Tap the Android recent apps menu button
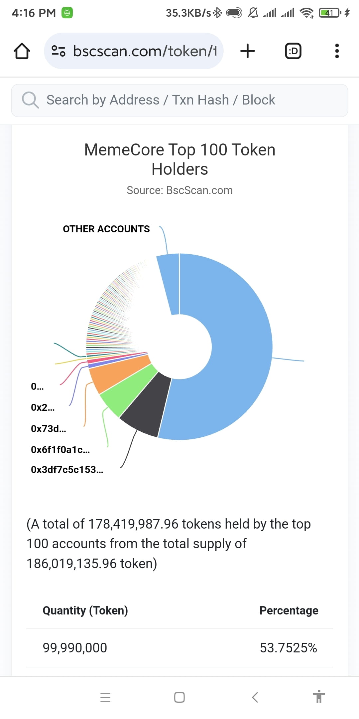This screenshot has width=359, height=719. pos(105,697)
